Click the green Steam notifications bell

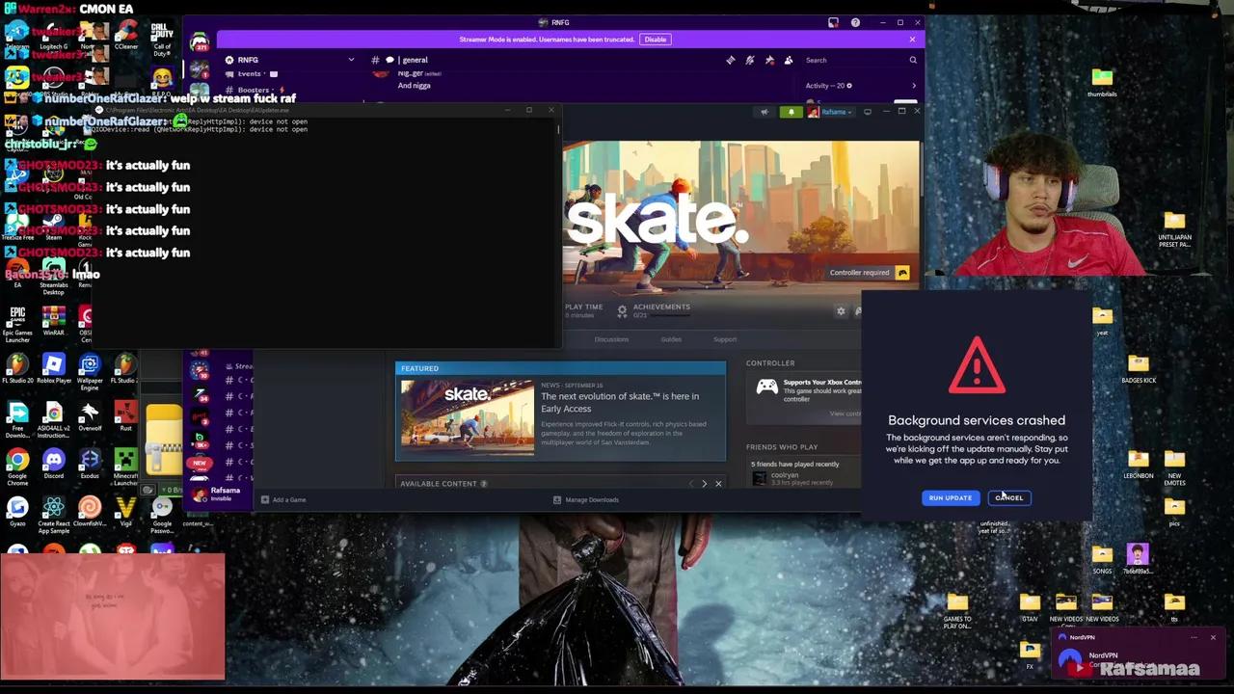pos(791,112)
